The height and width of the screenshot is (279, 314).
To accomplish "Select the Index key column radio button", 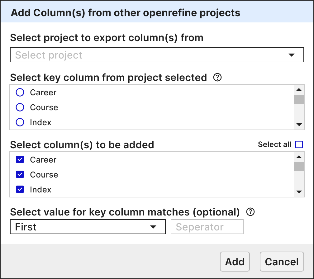I will tap(20, 122).
